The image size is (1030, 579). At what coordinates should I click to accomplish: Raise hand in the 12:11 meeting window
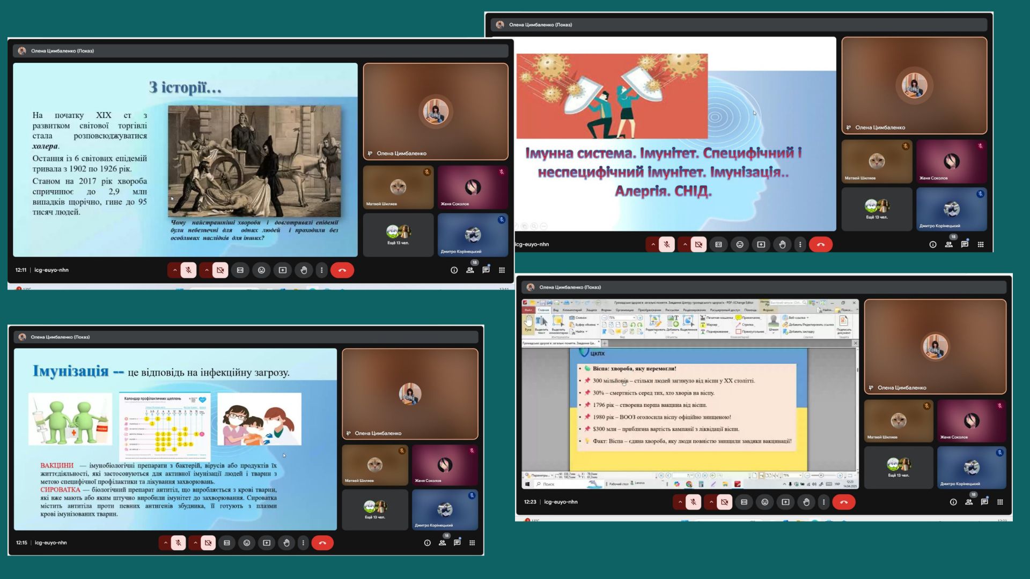pos(304,270)
